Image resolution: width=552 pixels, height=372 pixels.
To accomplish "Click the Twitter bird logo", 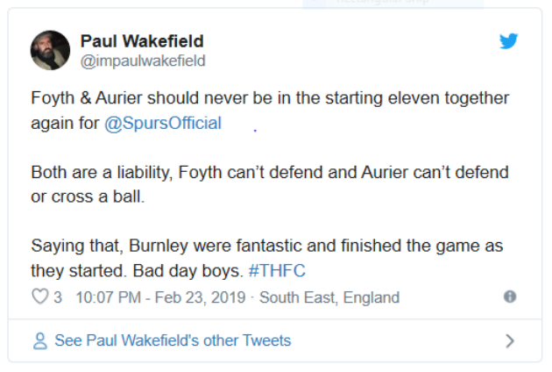I will [508, 41].
